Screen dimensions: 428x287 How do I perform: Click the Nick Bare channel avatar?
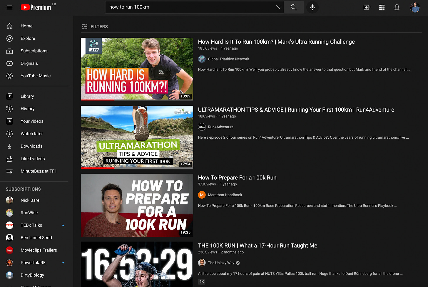[9, 200]
